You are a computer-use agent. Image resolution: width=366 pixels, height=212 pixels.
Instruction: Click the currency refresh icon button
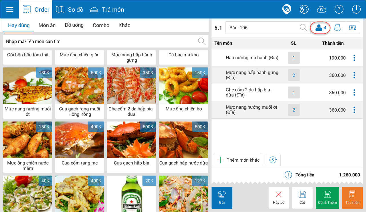273,160
